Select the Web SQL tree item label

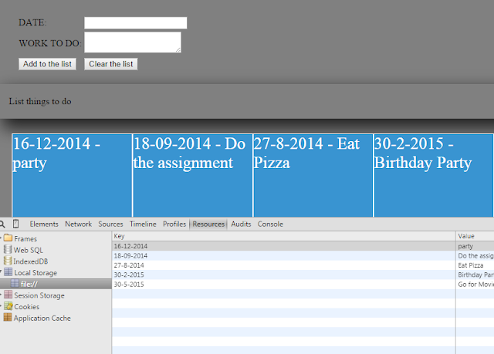[x=29, y=250]
